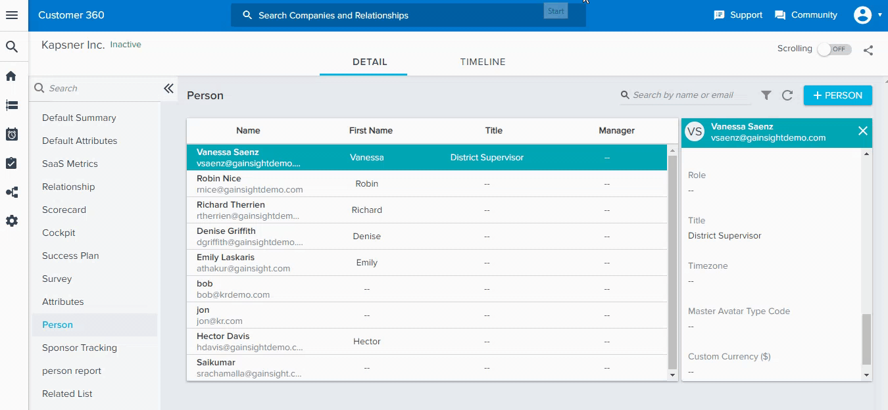
Task: Close the Vanessa Saenz detail panel
Action: coord(863,131)
